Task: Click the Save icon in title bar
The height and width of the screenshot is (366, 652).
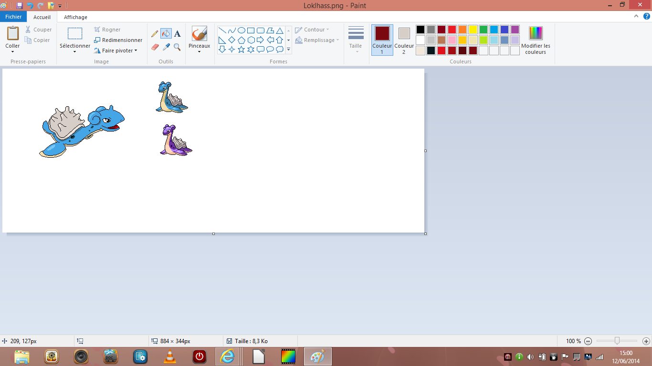Action: click(20, 6)
